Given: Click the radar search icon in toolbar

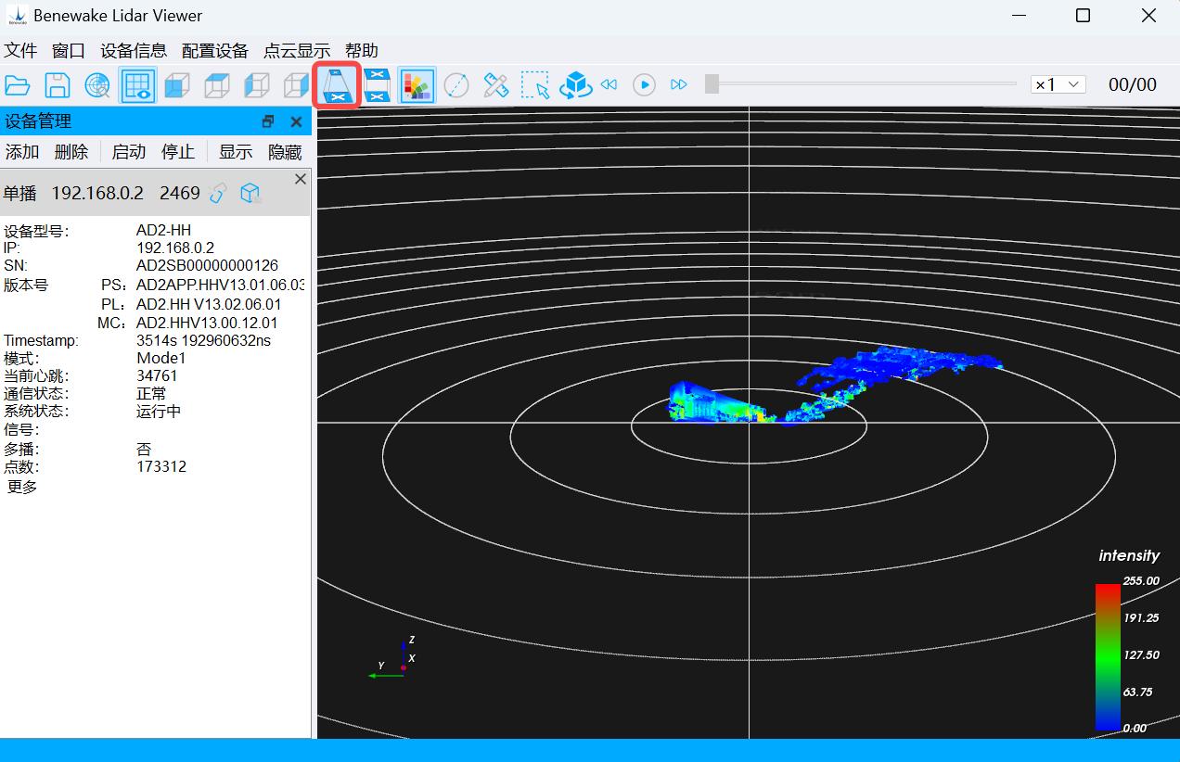Looking at the screenshot, I should [x=97, y=85].
